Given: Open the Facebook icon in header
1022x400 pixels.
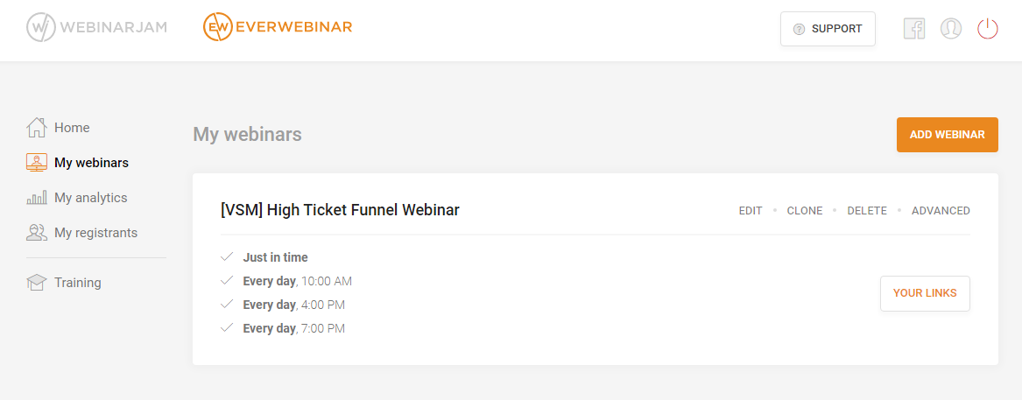Looking at the screenshot, I should 914,29.
